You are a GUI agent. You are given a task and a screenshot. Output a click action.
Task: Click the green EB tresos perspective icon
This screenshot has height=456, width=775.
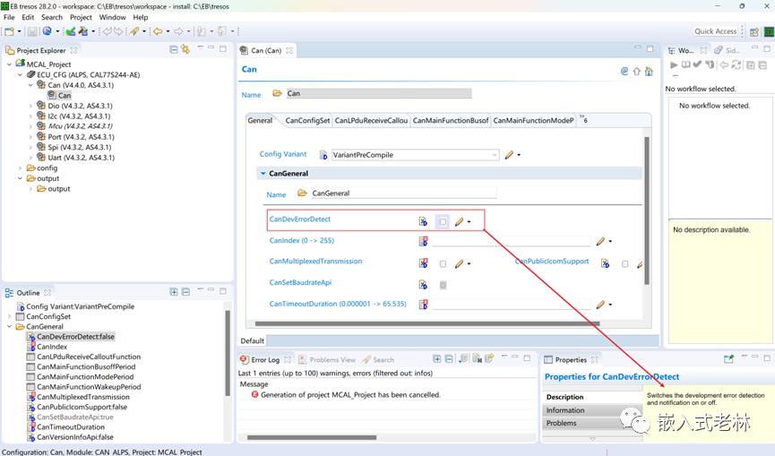click(x=769, y=31)
